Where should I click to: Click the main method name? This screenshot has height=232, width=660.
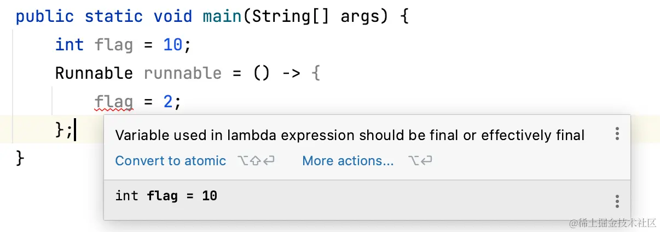pyautogui.click(x=222, y=16)
